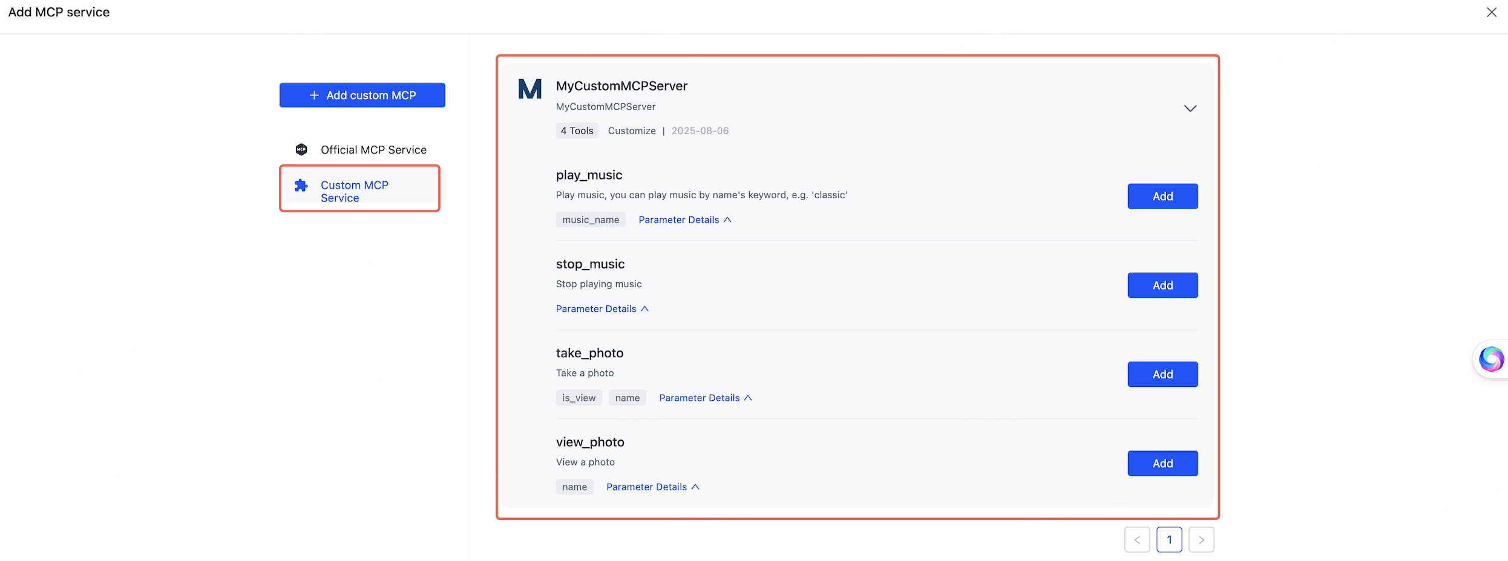Add the stop_music tool

[1162, 285]
